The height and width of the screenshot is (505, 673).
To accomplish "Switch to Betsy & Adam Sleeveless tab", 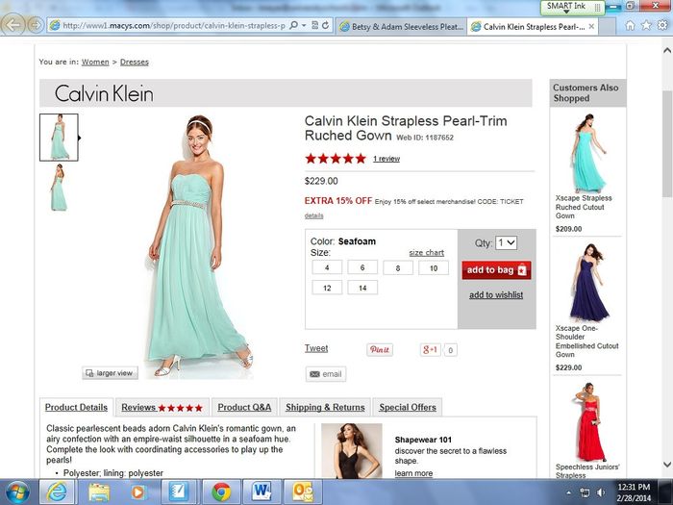I will [401, 27].
